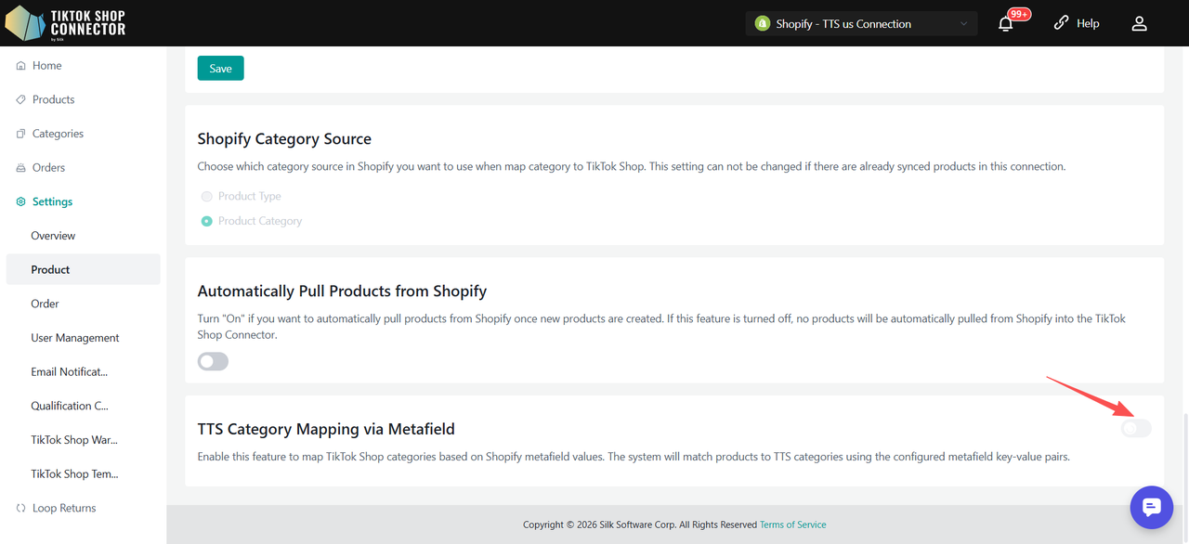Enable TTS Category Mapping via Metafield

pyautogui.click(x=1135, y=428)
